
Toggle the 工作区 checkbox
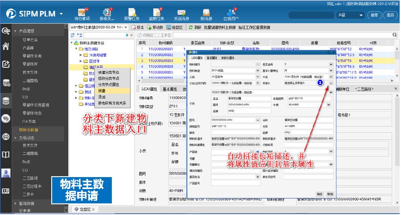[157, 35]
